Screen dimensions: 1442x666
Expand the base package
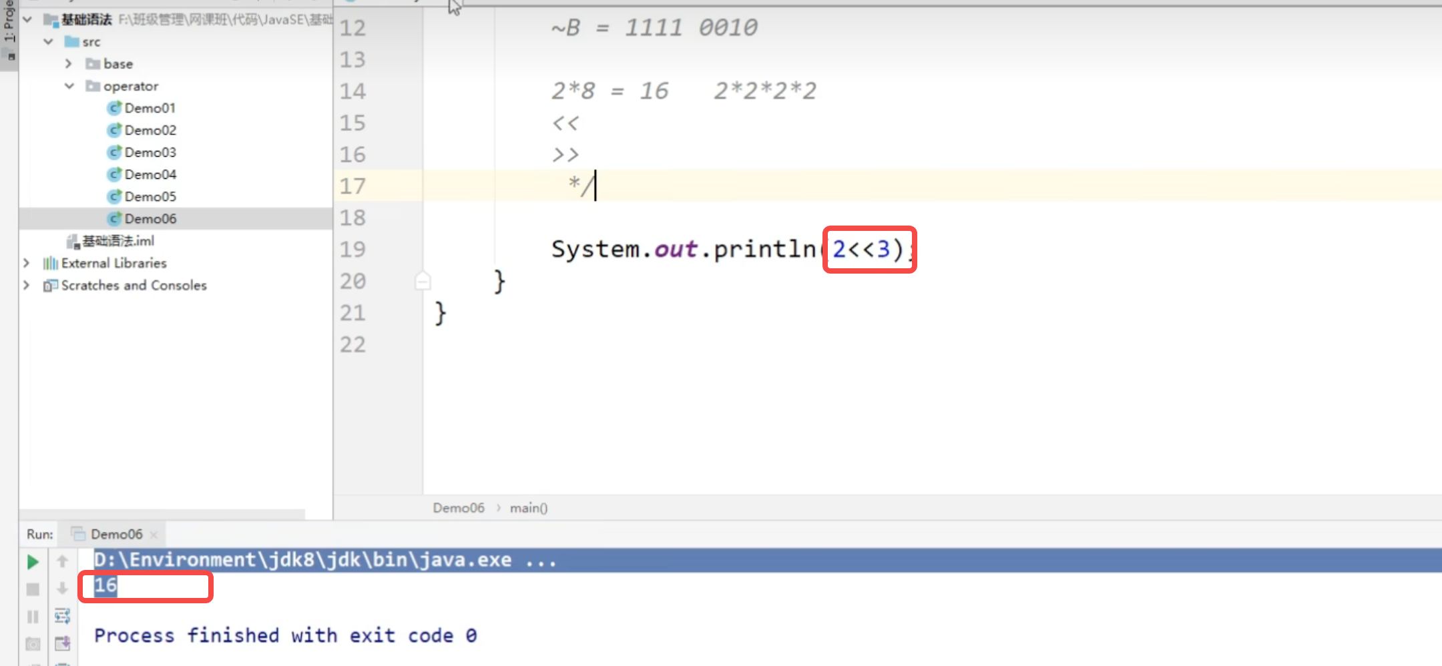click(69, 63)
